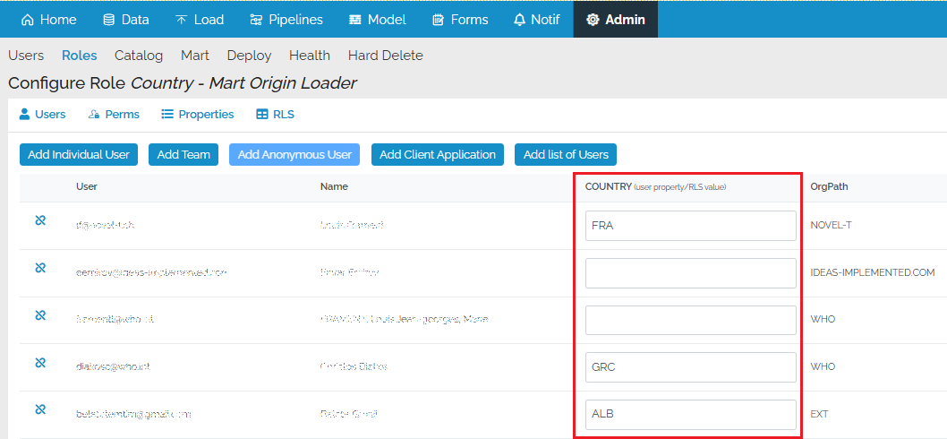This screenshot has height=439, width=947.
Task: Open the Mart admin page
Action: 195,56
